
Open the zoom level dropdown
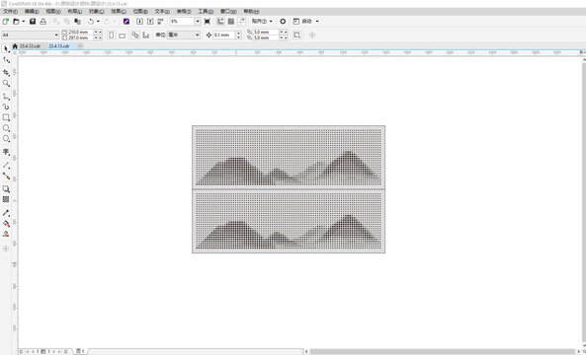198,22
